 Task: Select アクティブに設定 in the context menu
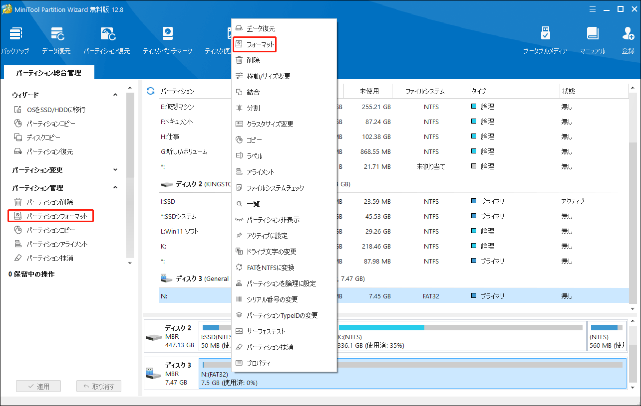coord(284,236)
